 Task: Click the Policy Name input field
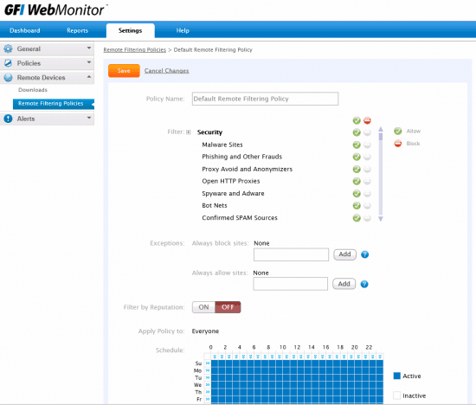[x=266, y=99]
